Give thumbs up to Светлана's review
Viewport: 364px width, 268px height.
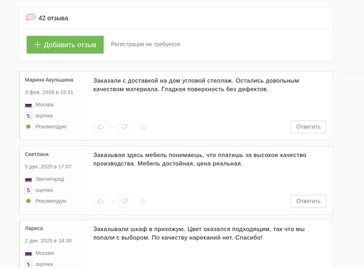pyautogui.click(x=100, y=201)
